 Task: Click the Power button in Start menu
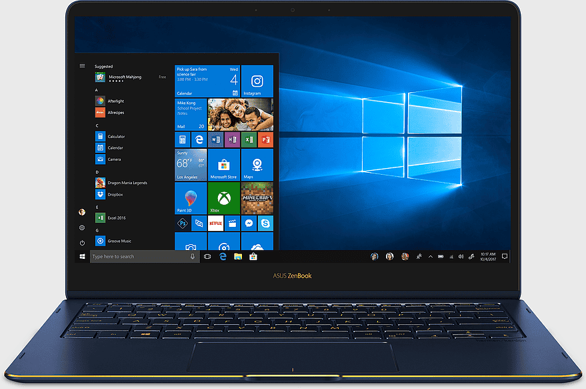pos(82,243)
